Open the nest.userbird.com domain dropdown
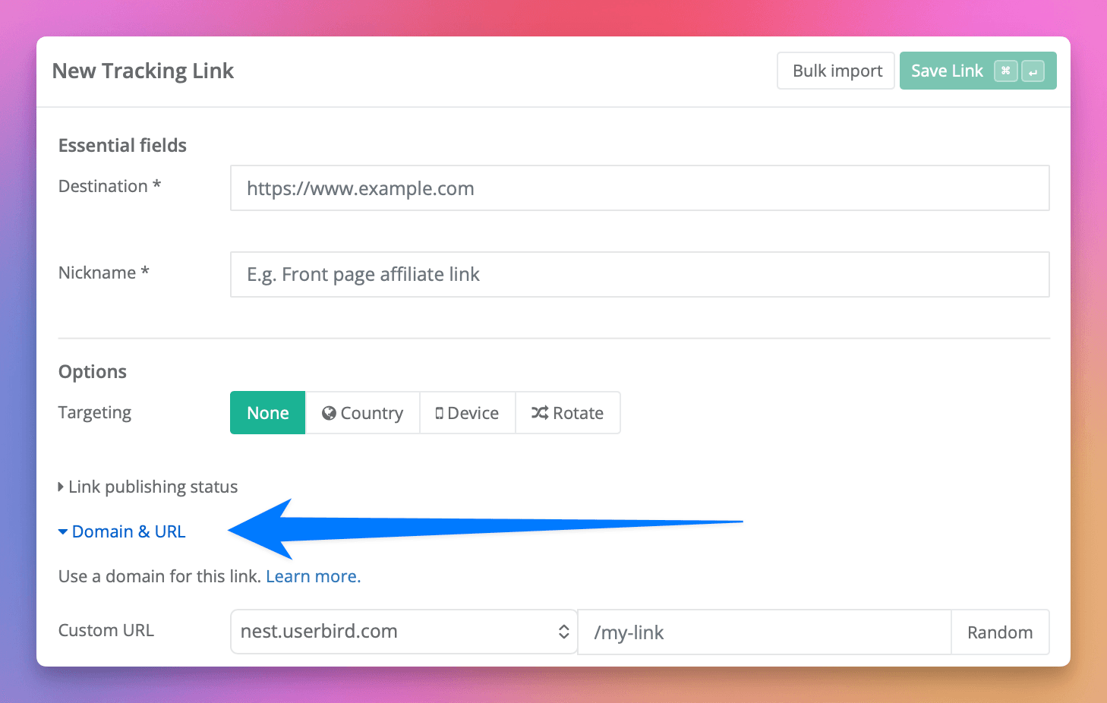Viewport: 1107px width, 703px height. [402, 631]
